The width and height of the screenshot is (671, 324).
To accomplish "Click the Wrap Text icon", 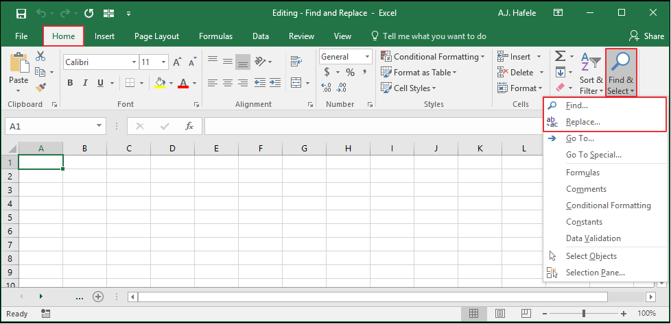I will tap(296, 61).
